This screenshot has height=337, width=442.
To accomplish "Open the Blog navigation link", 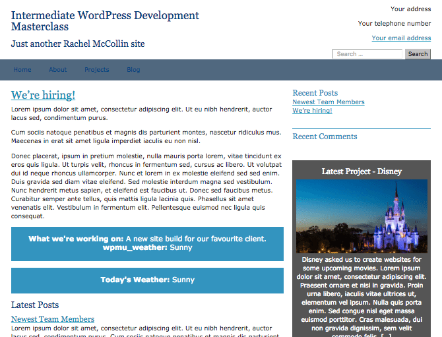I will click(133, 70).
